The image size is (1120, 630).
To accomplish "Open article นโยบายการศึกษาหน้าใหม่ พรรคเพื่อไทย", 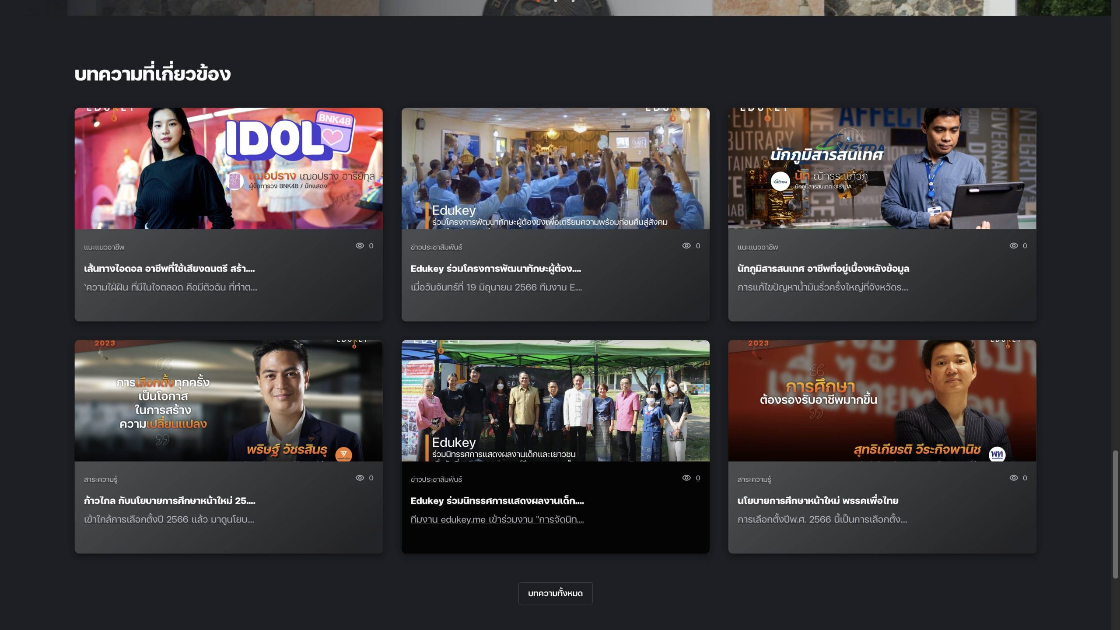I will 817,500.
